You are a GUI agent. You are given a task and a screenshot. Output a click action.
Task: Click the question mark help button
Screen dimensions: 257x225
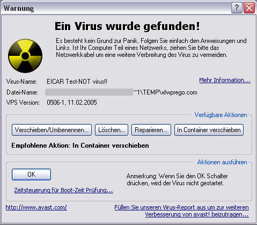coord(237,8)
